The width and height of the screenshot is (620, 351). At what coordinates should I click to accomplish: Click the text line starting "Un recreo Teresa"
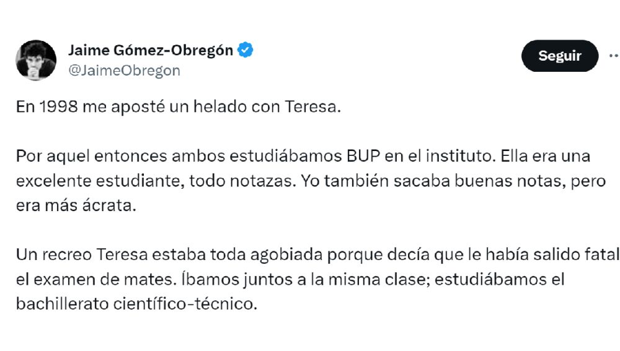(x=317, y=254)
